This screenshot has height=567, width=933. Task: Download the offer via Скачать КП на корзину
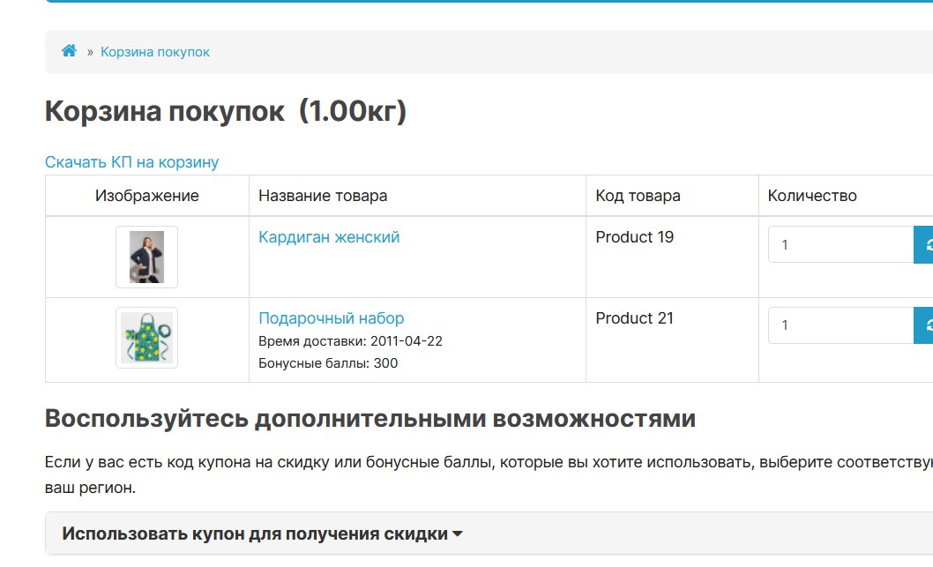131,162
